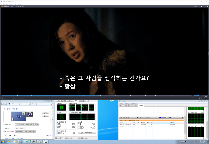Screen dimensions: 209x144
Task: Open the 보기 menu in PCoIP Client
Action: tap(20, 4)
